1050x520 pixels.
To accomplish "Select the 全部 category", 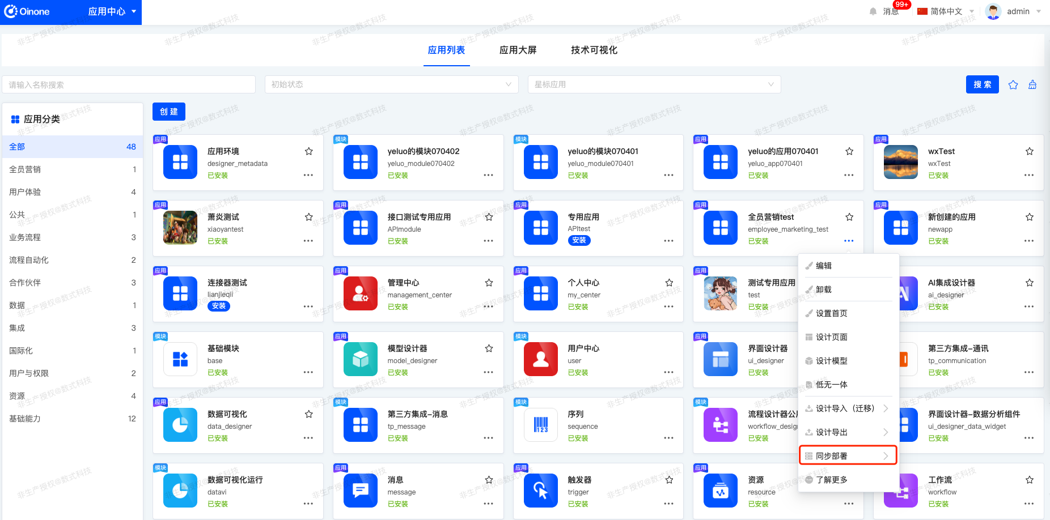I will pos(73,147).
